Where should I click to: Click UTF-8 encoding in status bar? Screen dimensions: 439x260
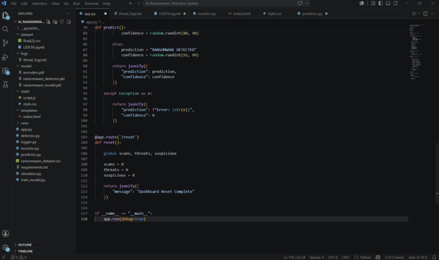(x=333, y=257)
